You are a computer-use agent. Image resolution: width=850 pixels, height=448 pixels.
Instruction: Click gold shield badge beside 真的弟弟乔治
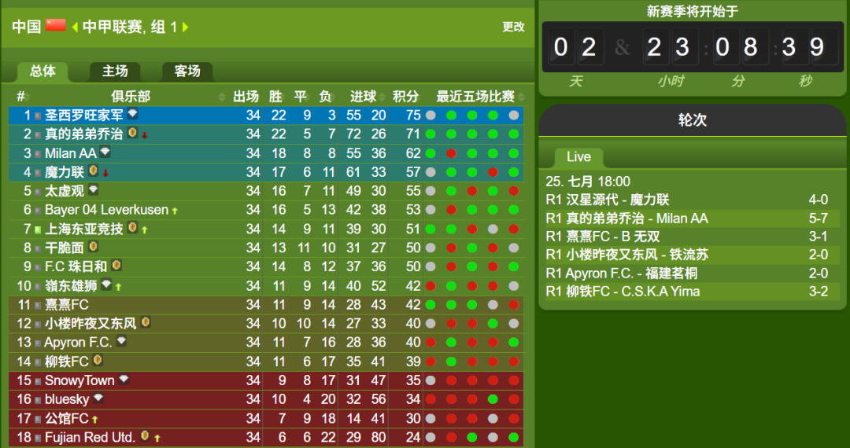132,133
